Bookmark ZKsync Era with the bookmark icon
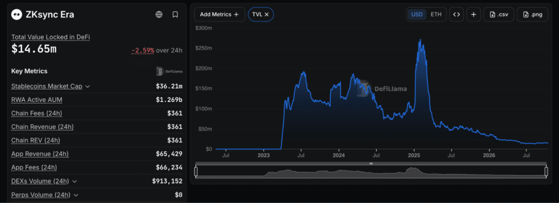The height and width of the screenshot is (203, 559). point(175,14)
